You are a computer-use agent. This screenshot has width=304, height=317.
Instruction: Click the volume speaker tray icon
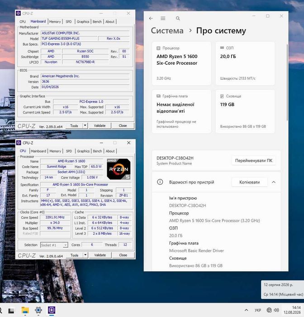[276, 310]
